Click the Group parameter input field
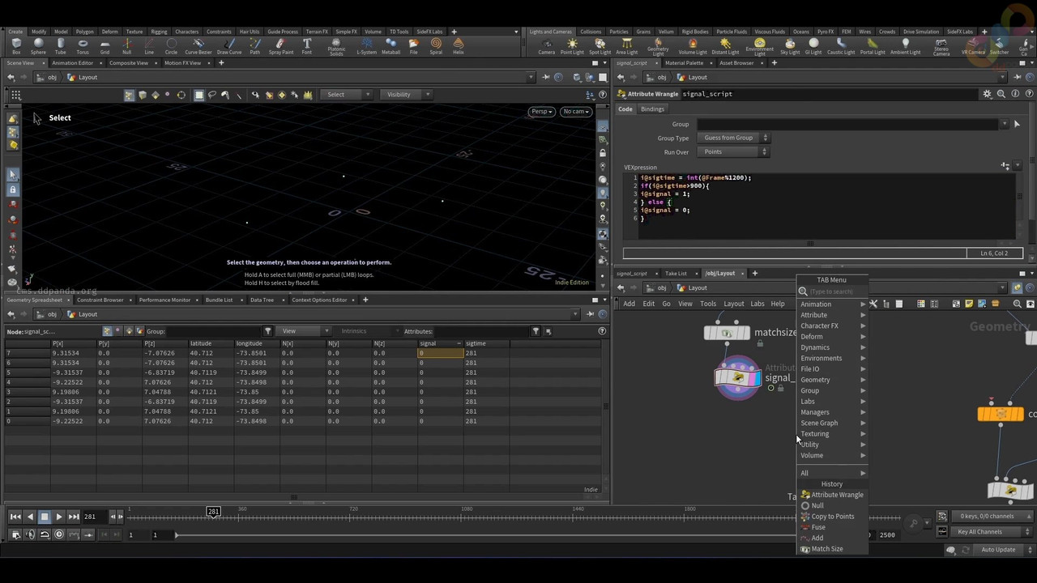1037x583 pixels. (x=848, y=124)
